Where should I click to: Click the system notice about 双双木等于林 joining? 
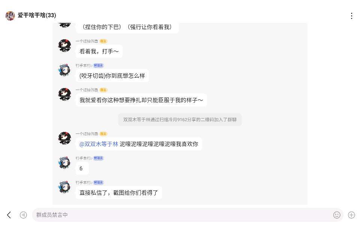[x=180, y=120]
